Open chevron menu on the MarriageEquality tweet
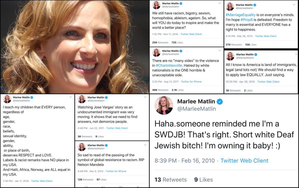The image size is (299, 188). point(294,5)
